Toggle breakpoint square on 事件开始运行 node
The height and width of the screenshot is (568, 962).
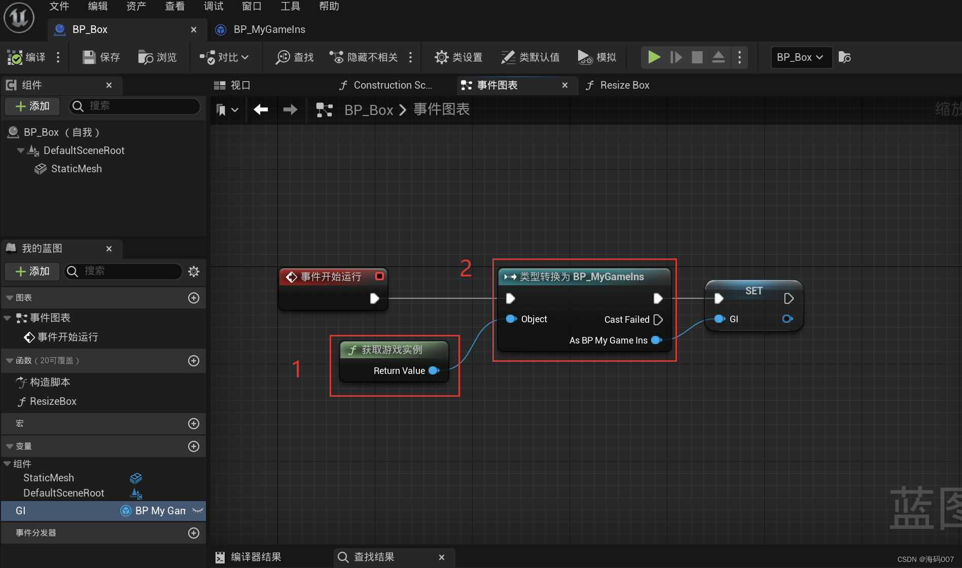(x=378, y=277)
